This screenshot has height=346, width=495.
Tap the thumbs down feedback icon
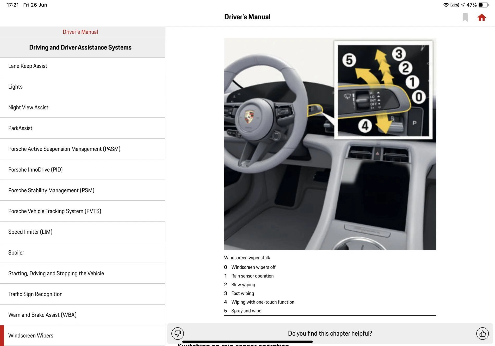(x=178, y=333)
